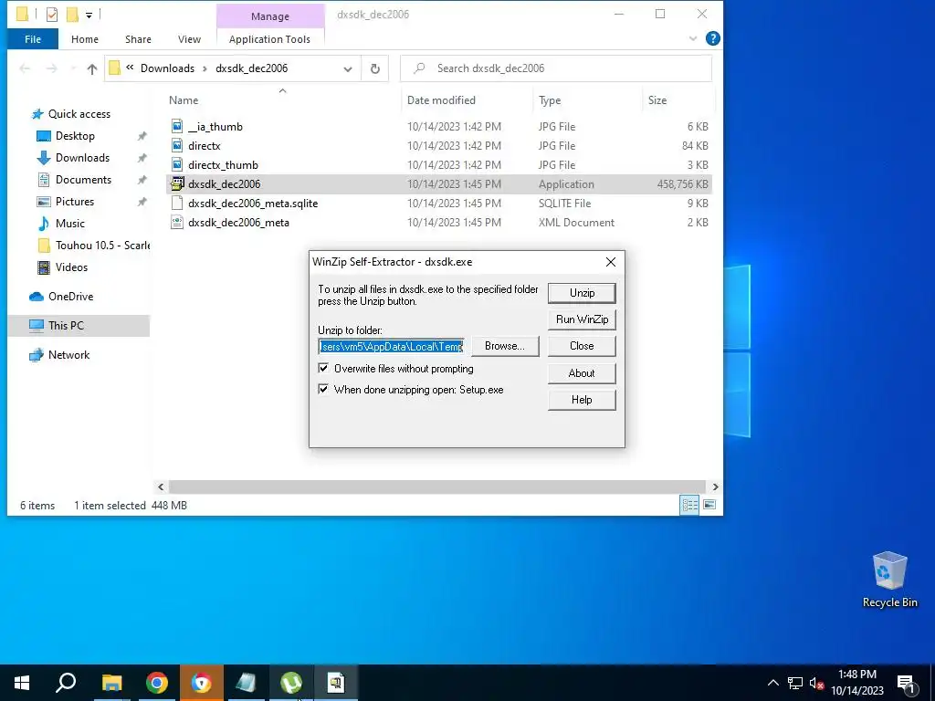Click the horizontal scrollbar in file list

pyautogui.click(x=437, y=487)
